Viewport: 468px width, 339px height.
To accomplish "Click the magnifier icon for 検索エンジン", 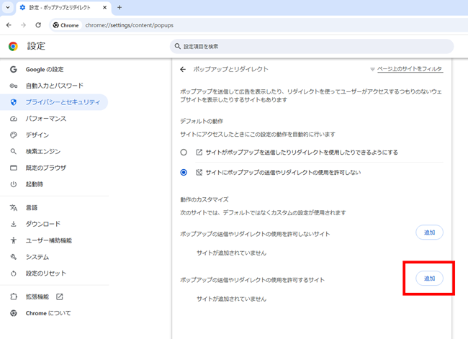I will tap(14, 152).
